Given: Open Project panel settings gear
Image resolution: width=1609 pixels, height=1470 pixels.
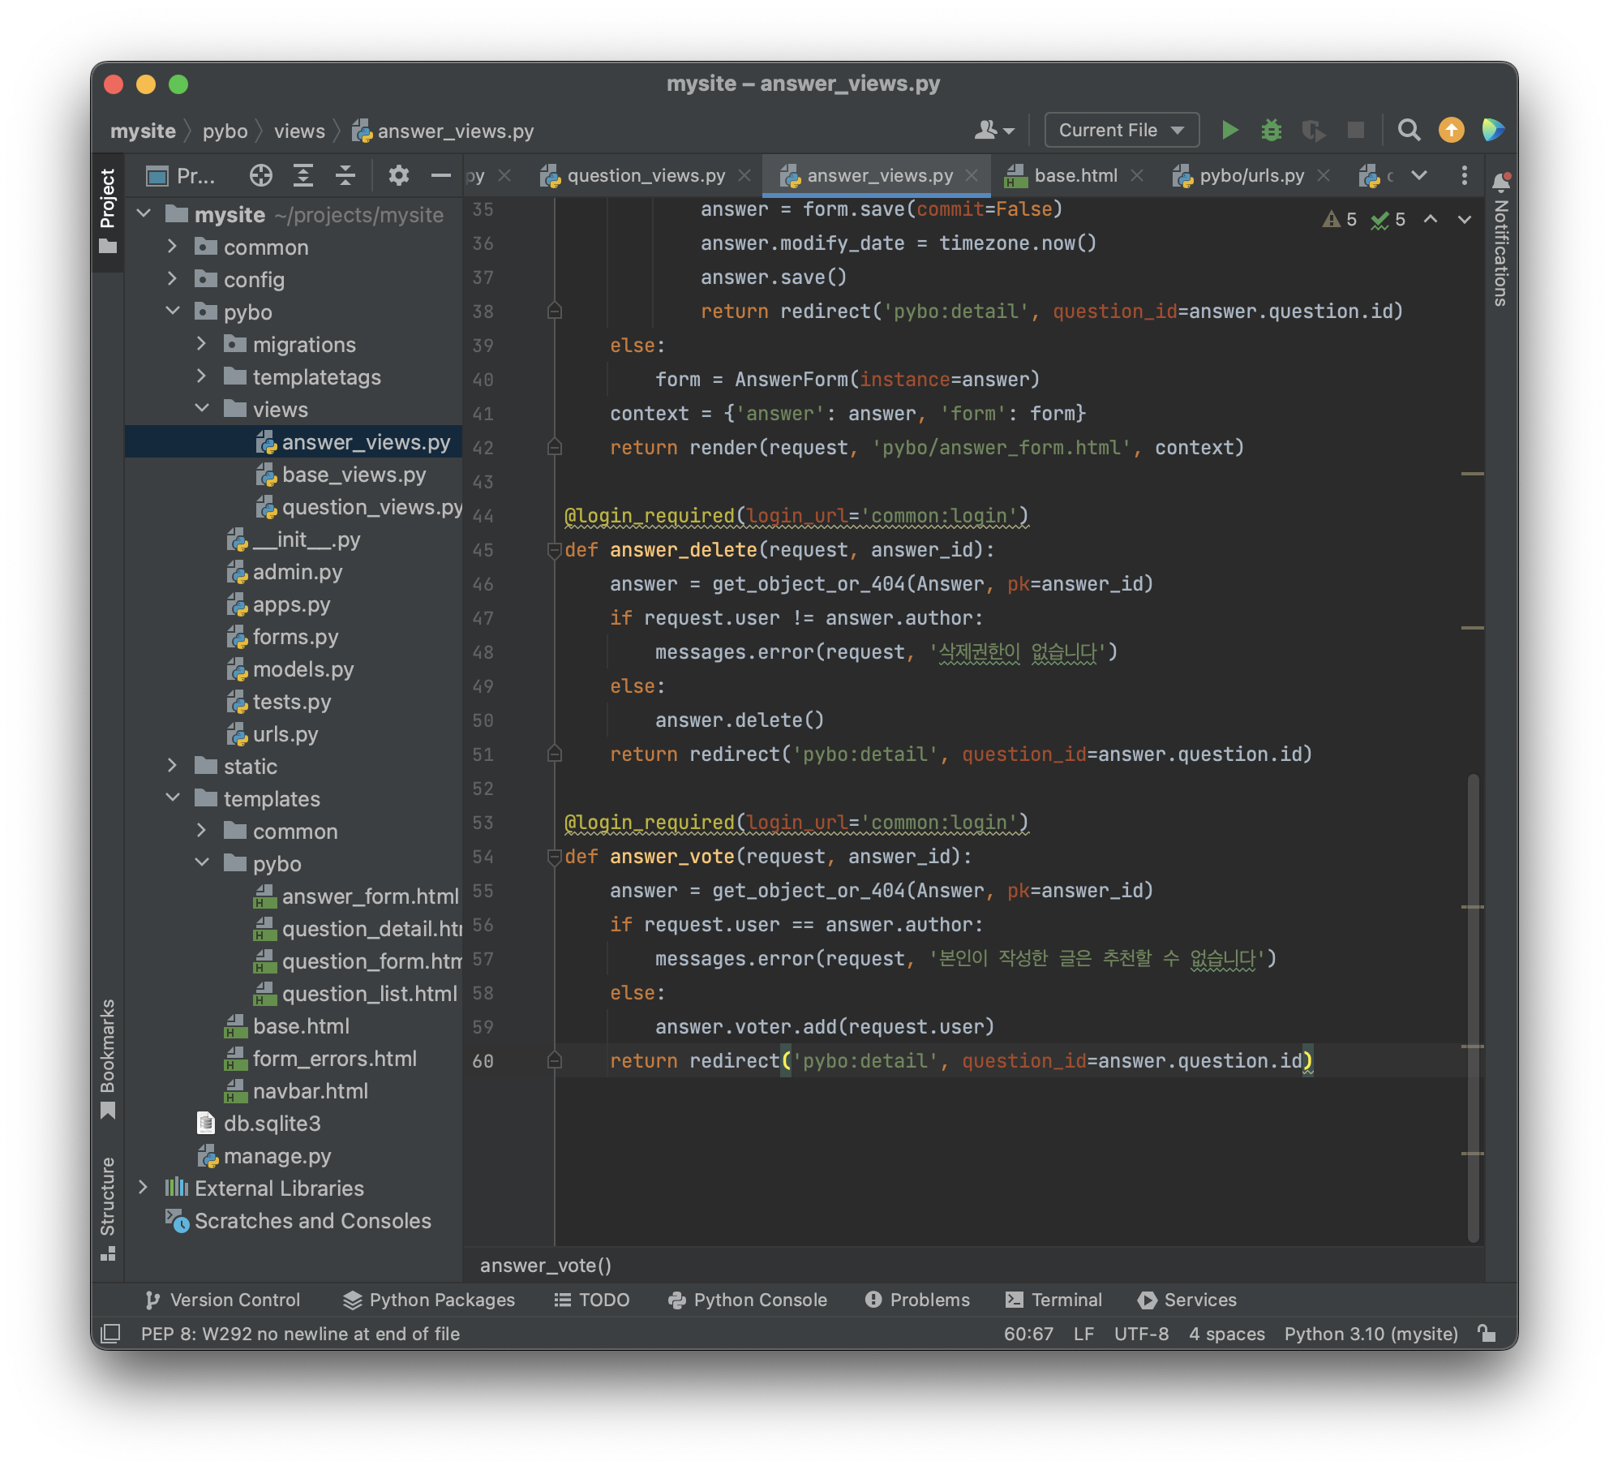Looking at the screenshot, I should [398, 175].
